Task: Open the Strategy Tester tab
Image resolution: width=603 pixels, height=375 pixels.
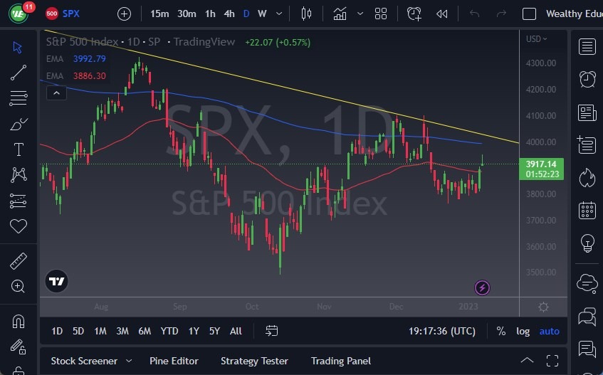Action: 254,361
